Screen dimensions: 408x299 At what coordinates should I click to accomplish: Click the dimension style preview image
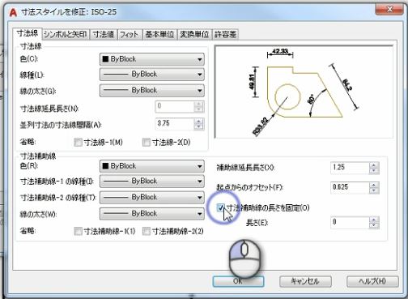pyautogui.click(x=304, y=92)
